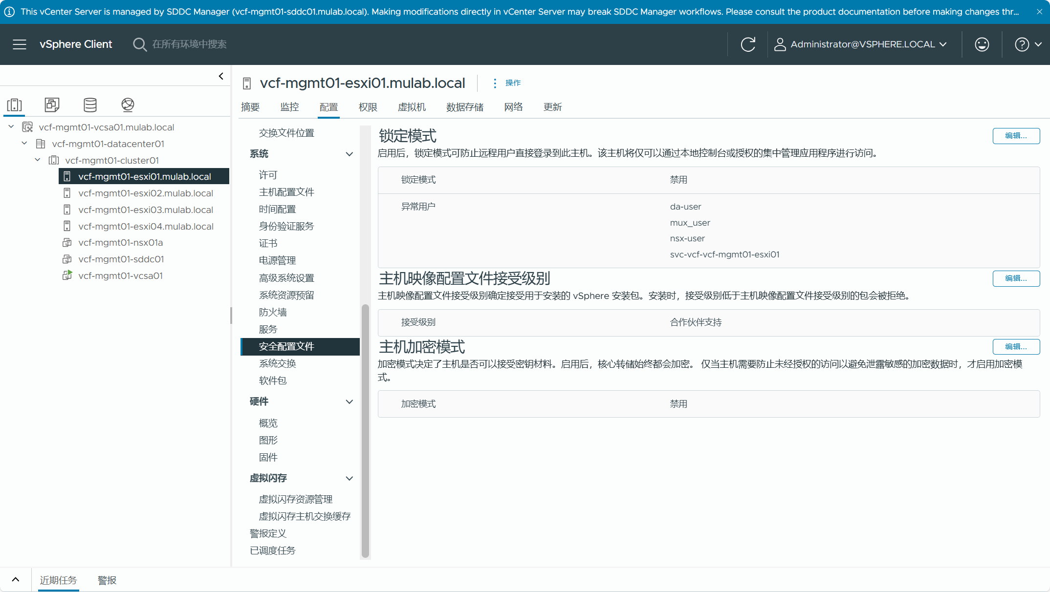This screenshot has width=1050, height=592.
Task: Open the 虚拟机 tab
Action: coord(412,107)
